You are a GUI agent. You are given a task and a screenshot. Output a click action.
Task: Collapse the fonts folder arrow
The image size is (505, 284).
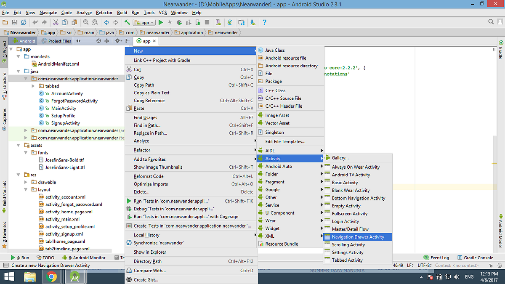pos(27,152)
